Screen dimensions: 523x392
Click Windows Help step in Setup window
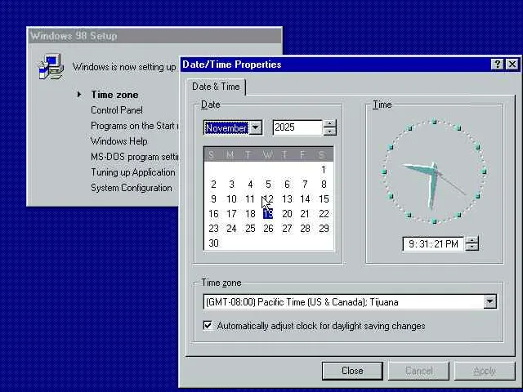pyautogui.click(x=119, y=141)
